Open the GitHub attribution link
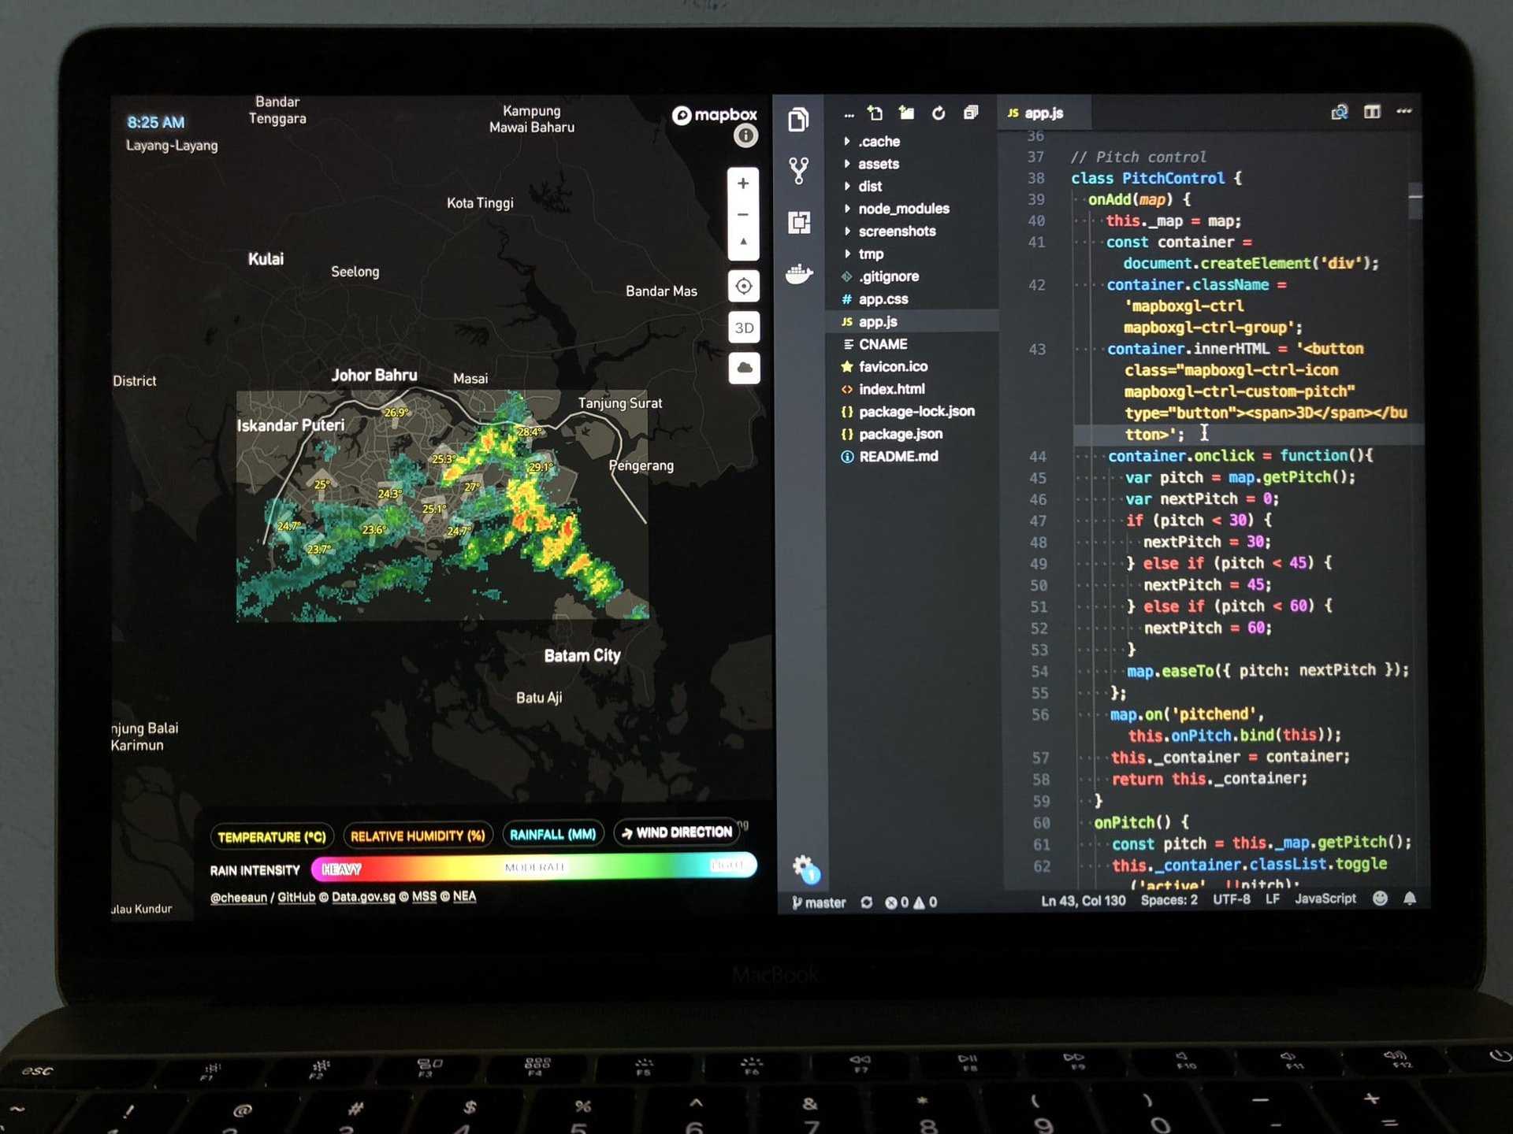Image resolution: width=1513 pixels, height=1134 pixels. (296, 897)
